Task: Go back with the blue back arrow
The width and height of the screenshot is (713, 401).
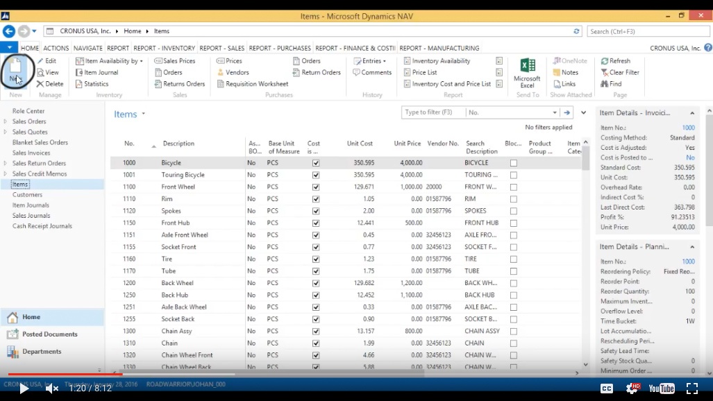Action: (x=8, y=31)
